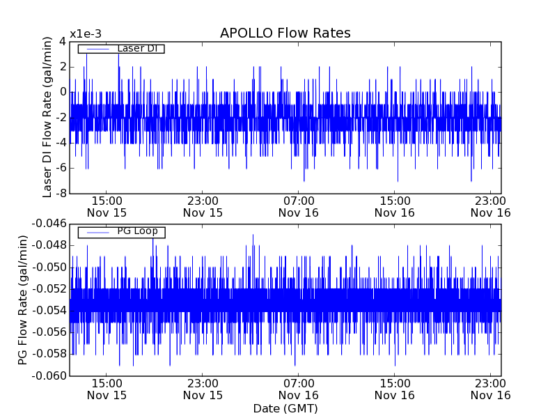Click 23:00 Nov 15 tick on top plot
This screenshot has width=557, height=418.
(x=203, y=206)
